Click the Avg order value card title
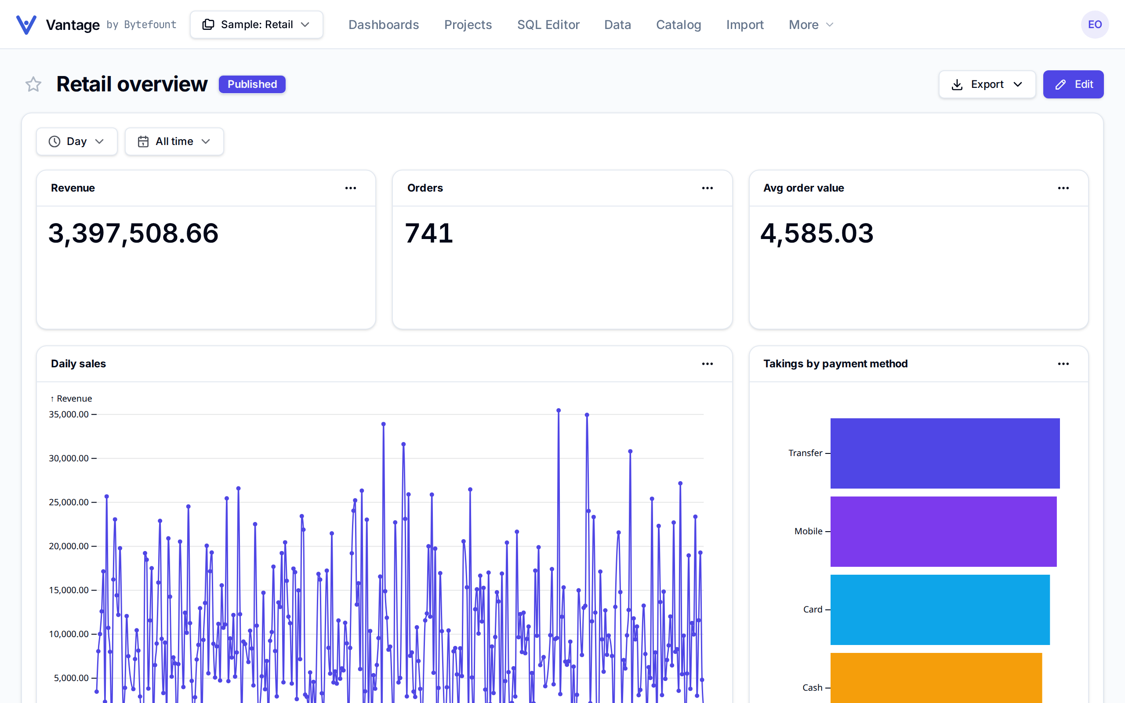 (803, 188)
